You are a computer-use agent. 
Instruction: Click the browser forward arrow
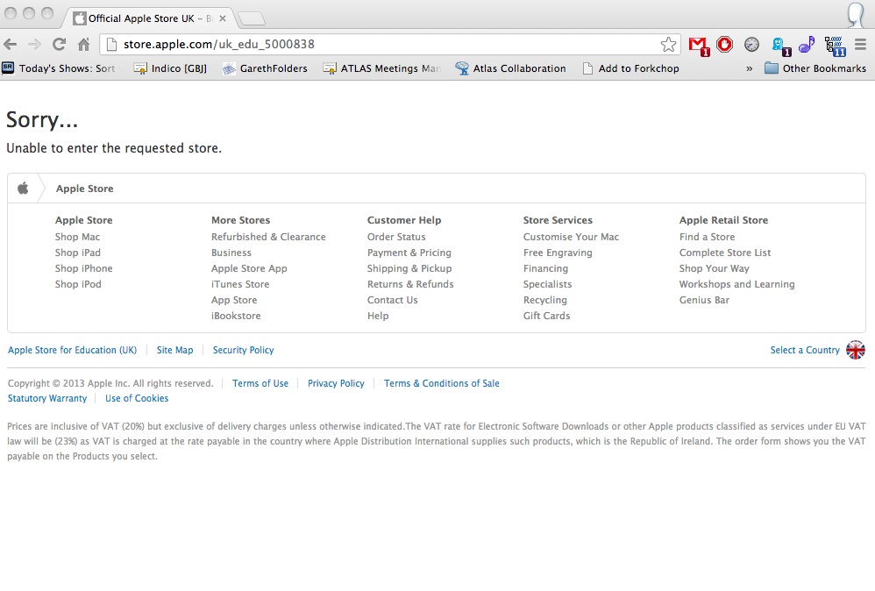(x=34, y=44)
